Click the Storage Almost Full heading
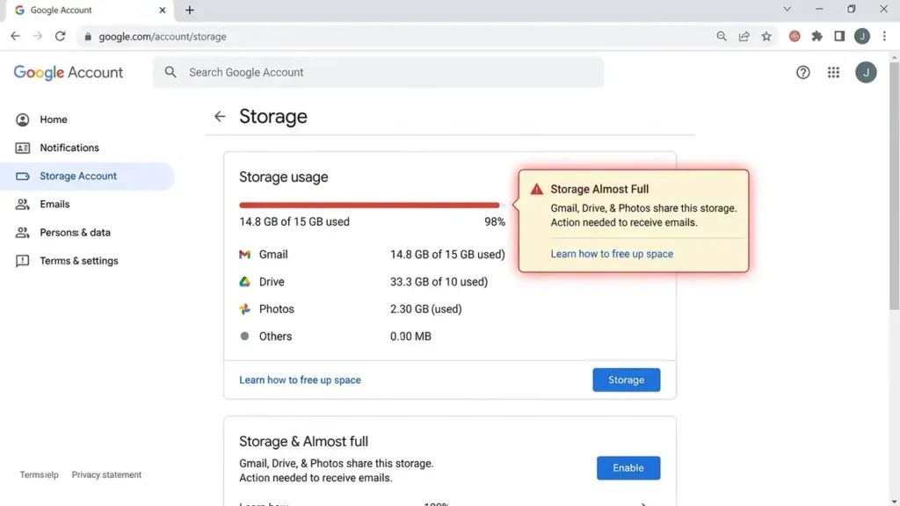The image size is (900, 506). click(x=599, y=190)
